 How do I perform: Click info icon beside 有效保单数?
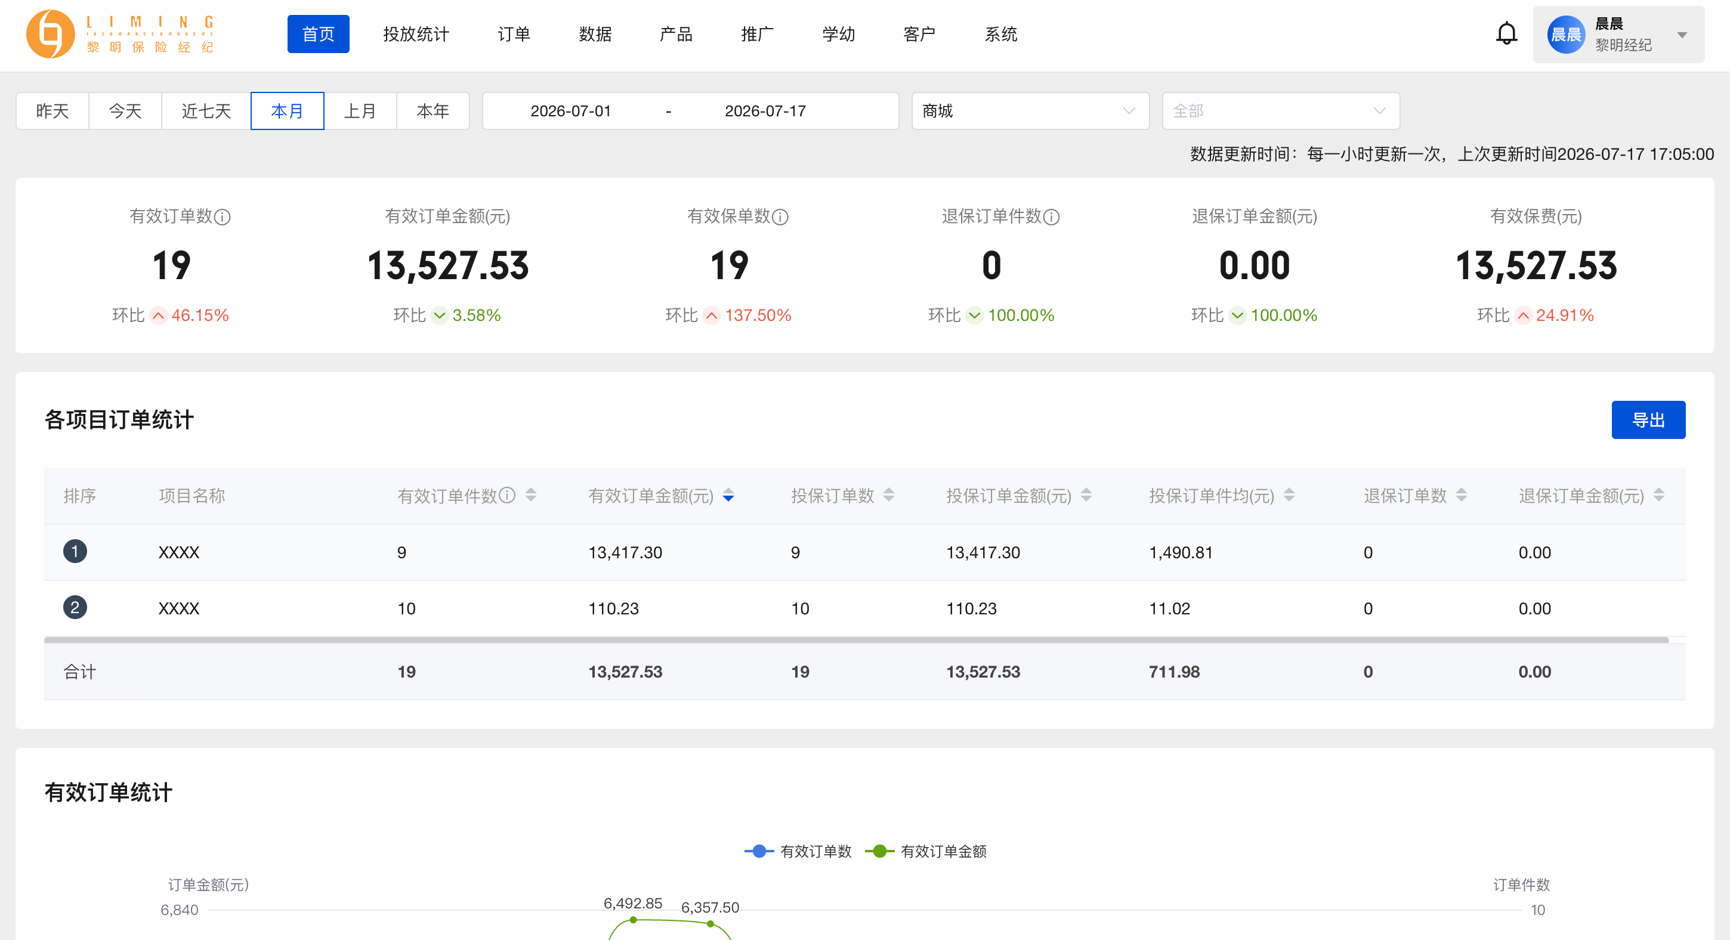[780, 217]
